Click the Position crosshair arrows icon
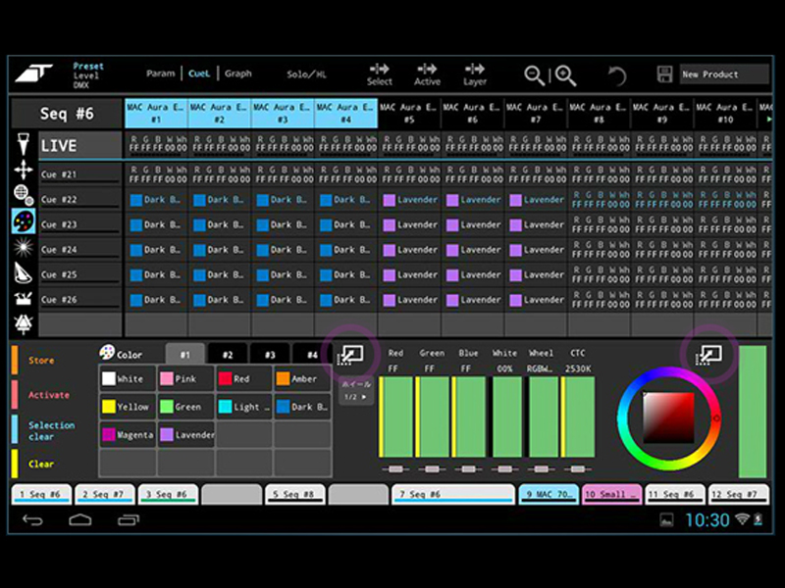The height and width of the screenshot is (588, 785). point(24,169)
